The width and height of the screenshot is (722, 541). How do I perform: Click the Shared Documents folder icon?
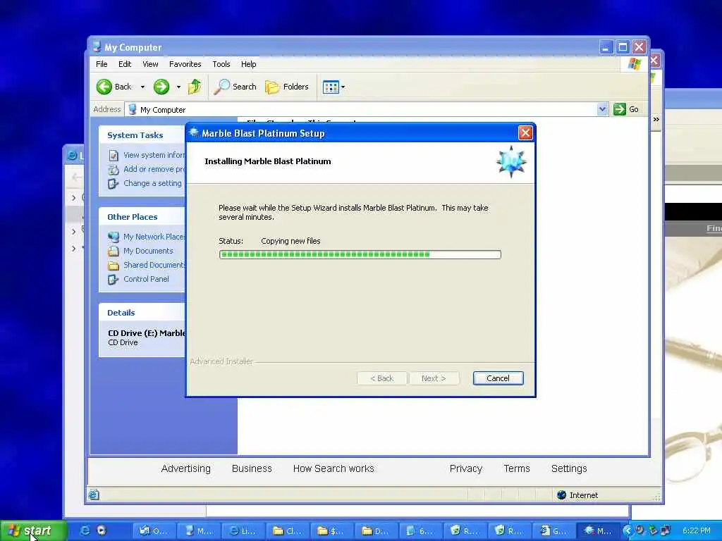(114, 266)
